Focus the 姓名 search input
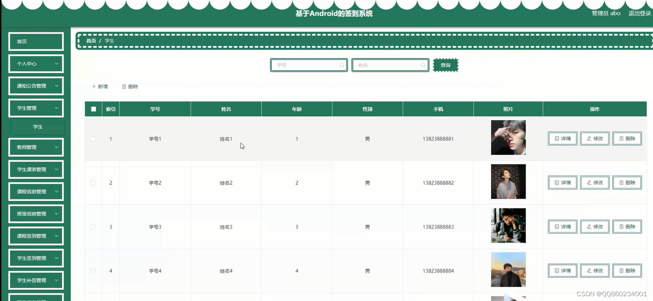 tap(390, 65)
